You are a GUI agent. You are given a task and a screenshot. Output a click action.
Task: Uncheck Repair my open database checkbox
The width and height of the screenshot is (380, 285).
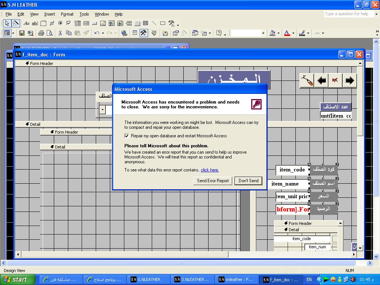tap(127, 136)
